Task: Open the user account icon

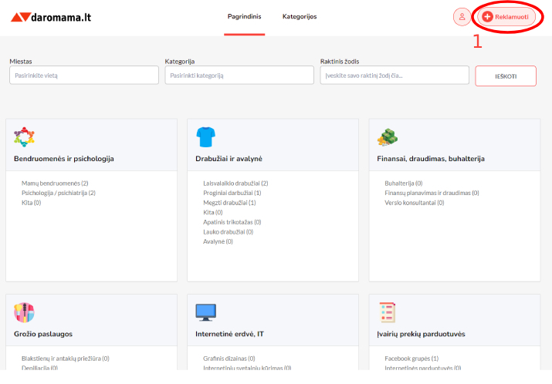Action: pyautogui.click(x=462, y=17)
